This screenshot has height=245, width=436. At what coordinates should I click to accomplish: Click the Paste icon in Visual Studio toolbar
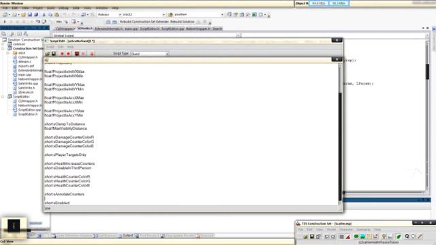click(57, 14)
